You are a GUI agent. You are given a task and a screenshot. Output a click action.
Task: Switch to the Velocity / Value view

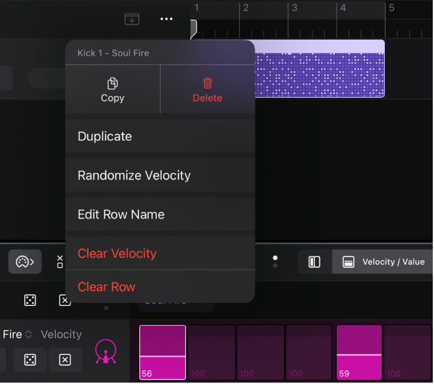click(x=383, y=262)
